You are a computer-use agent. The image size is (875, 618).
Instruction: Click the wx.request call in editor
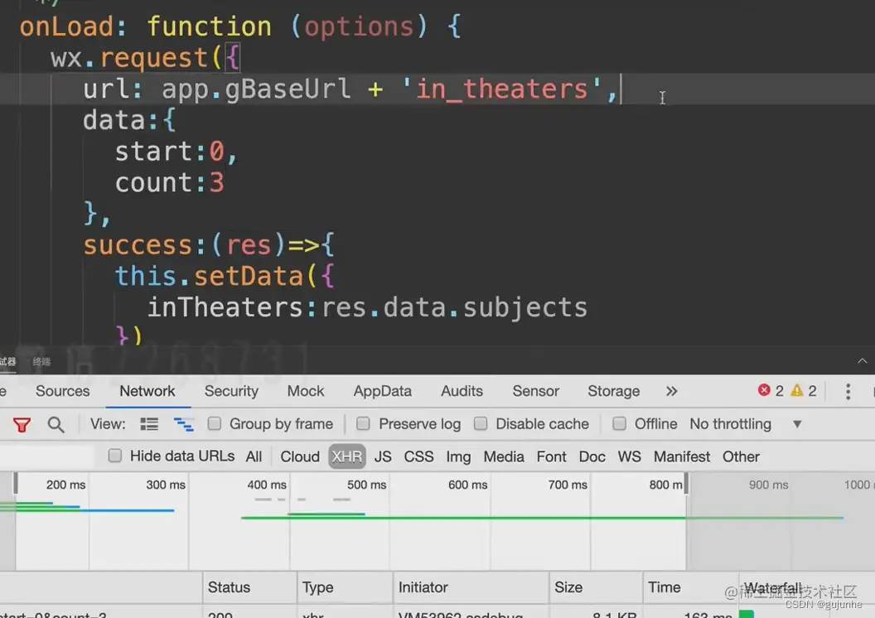[146, 58]
